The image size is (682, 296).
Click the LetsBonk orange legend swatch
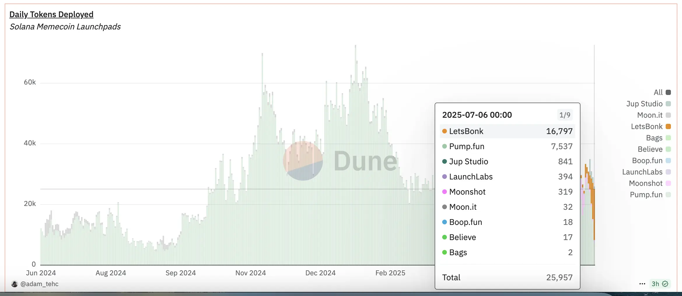(x=668, y=126)
